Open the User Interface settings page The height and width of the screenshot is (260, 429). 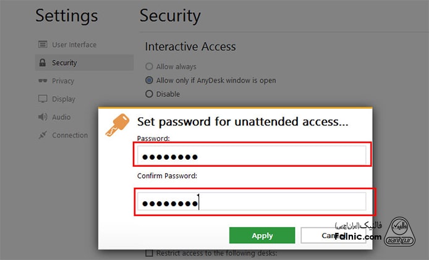click(x=74, y=44)
